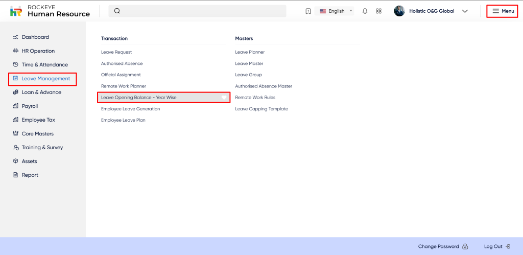Click the search magnifier icon

(117, 11)
